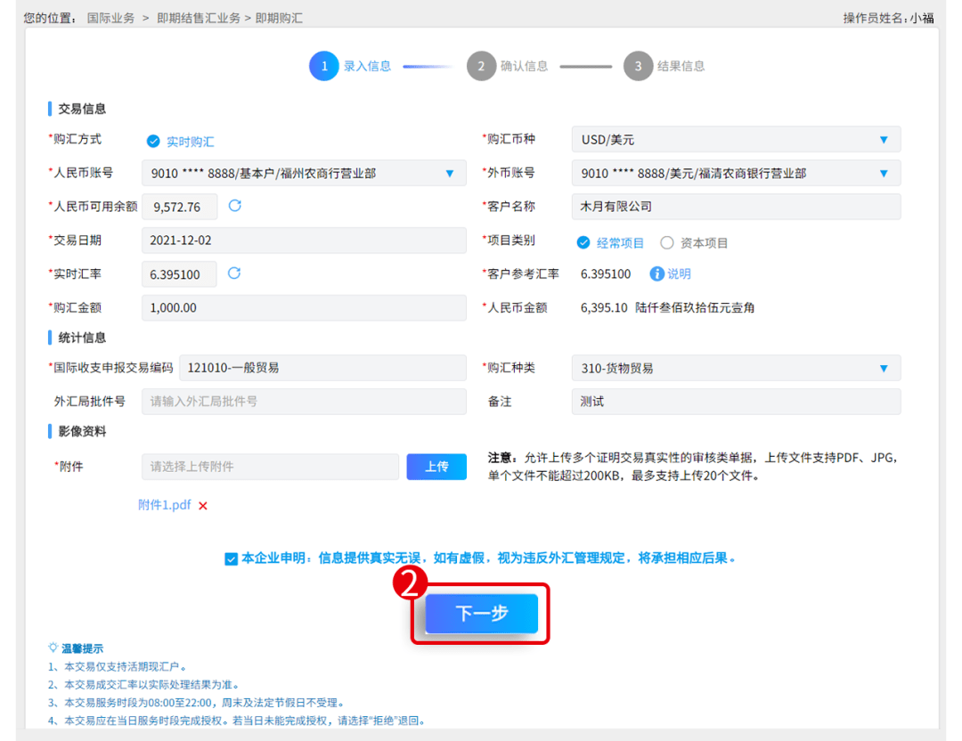Click the lightbulb icon next to 温馨提示
The width and height of the screenshot is (962, 741).
[x=53, y=647]
